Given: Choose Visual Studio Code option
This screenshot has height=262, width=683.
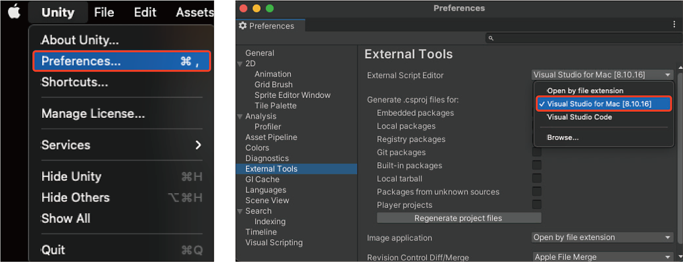Looking at the screenshot, I should tap(579, 117).
